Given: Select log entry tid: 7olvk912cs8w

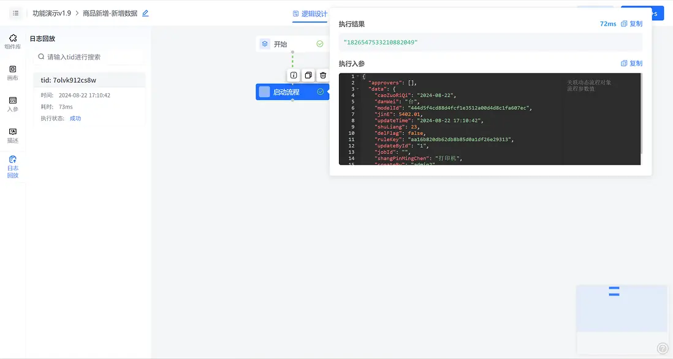Looking at the screenshot, I should coord(89,80).
